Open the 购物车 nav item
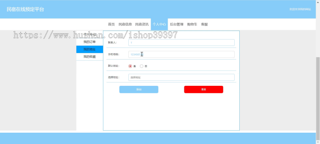320x144 pixels. 192,24
